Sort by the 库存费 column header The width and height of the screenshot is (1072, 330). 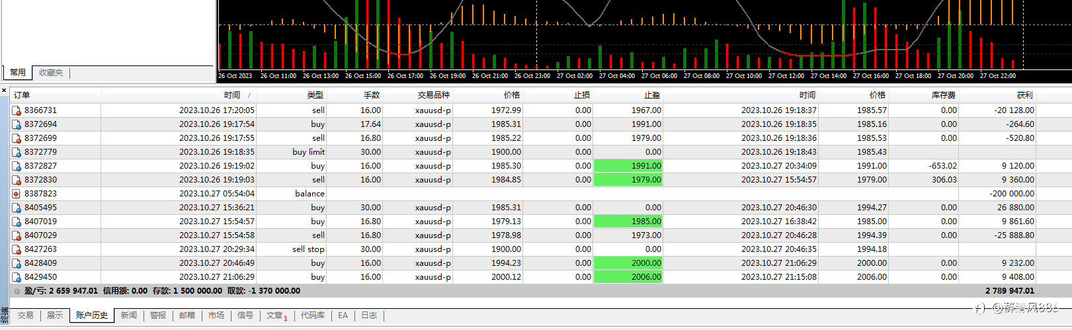click(x=923, y=95)
